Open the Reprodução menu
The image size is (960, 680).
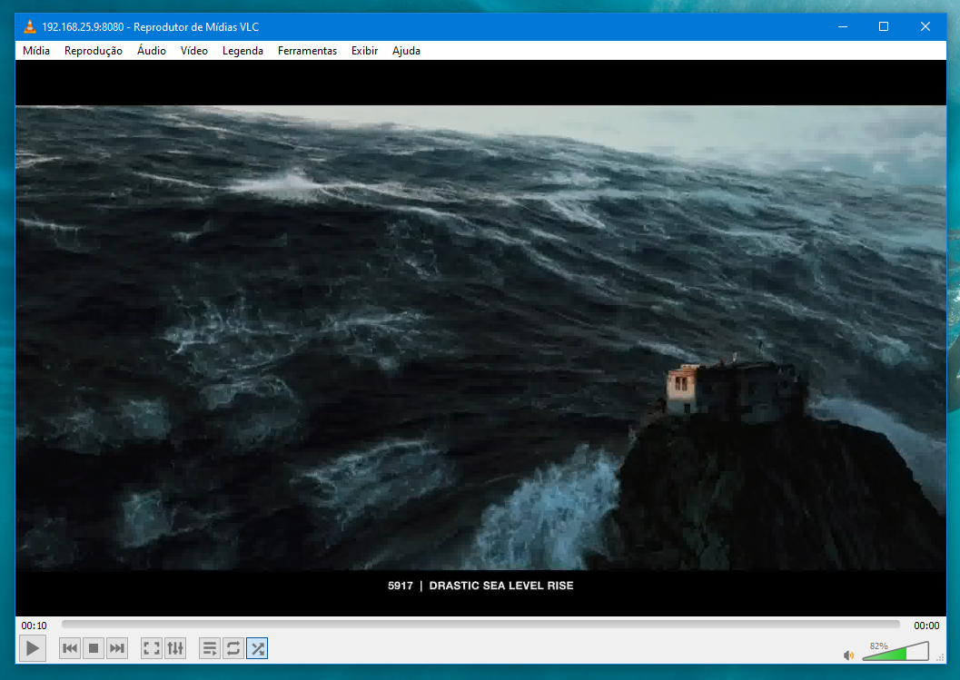point(93,51)
